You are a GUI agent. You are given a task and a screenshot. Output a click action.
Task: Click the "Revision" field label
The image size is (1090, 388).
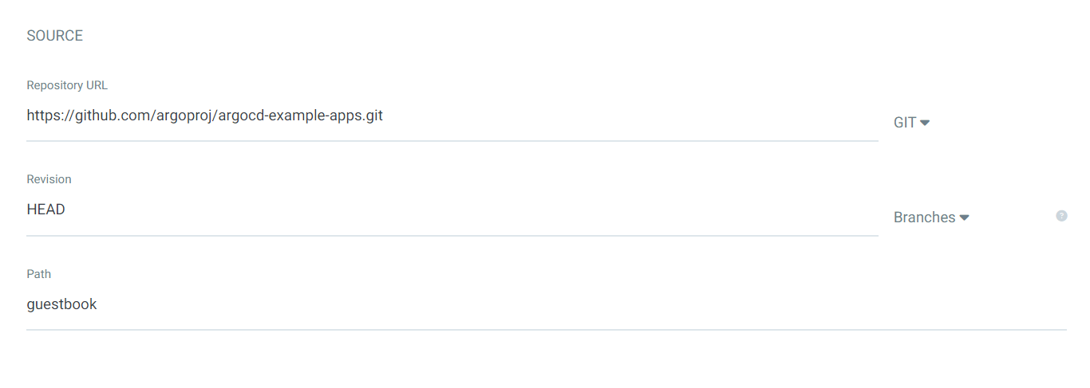[x=49, y=179]
